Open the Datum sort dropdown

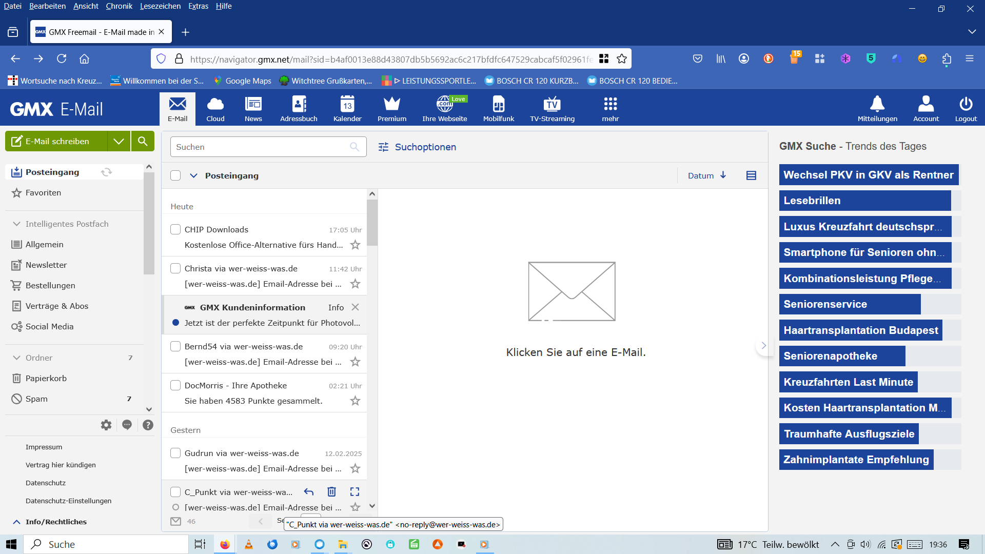click(x=707, y=175)
